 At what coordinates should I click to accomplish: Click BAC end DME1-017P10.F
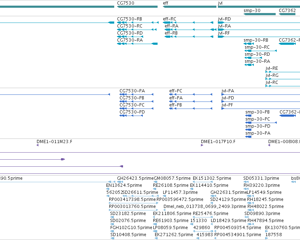(x=202, y=145)
